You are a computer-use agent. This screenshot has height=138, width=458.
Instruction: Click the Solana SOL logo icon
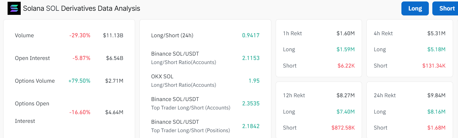[x=14, y=8]
